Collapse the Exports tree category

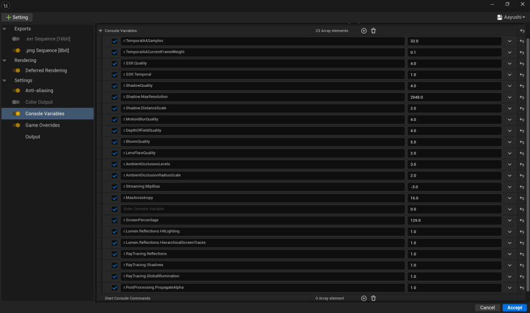click(x=5, y=29)
